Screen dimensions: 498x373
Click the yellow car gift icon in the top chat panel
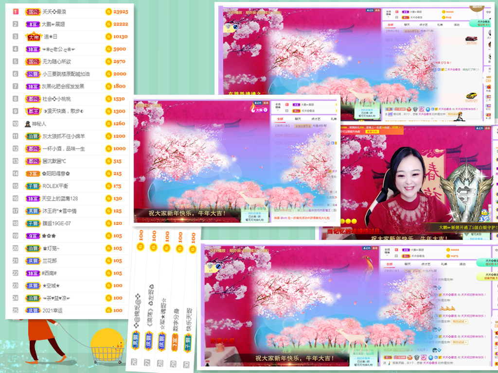coord(471,96)
